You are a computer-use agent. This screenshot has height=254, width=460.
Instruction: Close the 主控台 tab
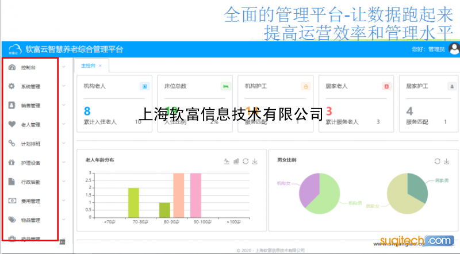click(x=100, y=66)
